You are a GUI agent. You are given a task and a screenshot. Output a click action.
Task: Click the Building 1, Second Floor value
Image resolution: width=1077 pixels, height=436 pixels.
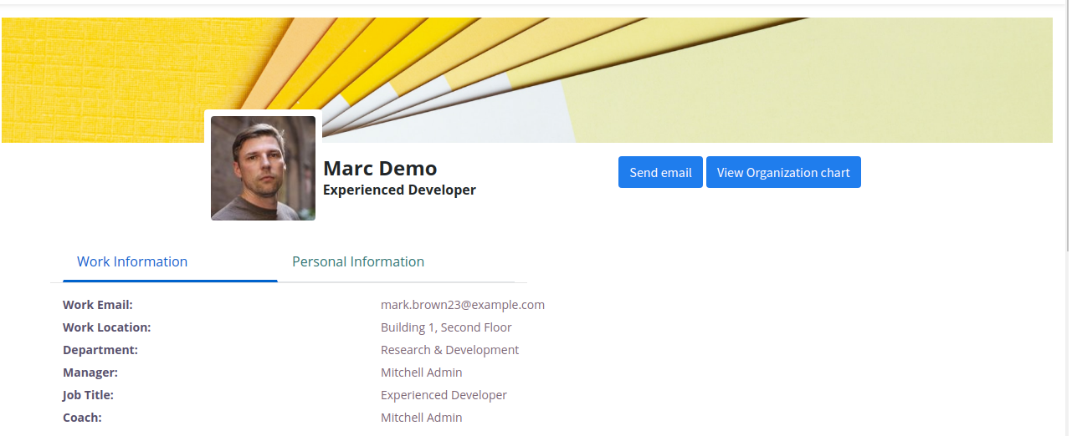pyautogui.click(x=446, y=327)
